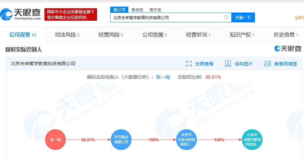Image resolution: width=304 pixels, height=163 pixels.
Task: Click the save image download icon
Action: 228,64
